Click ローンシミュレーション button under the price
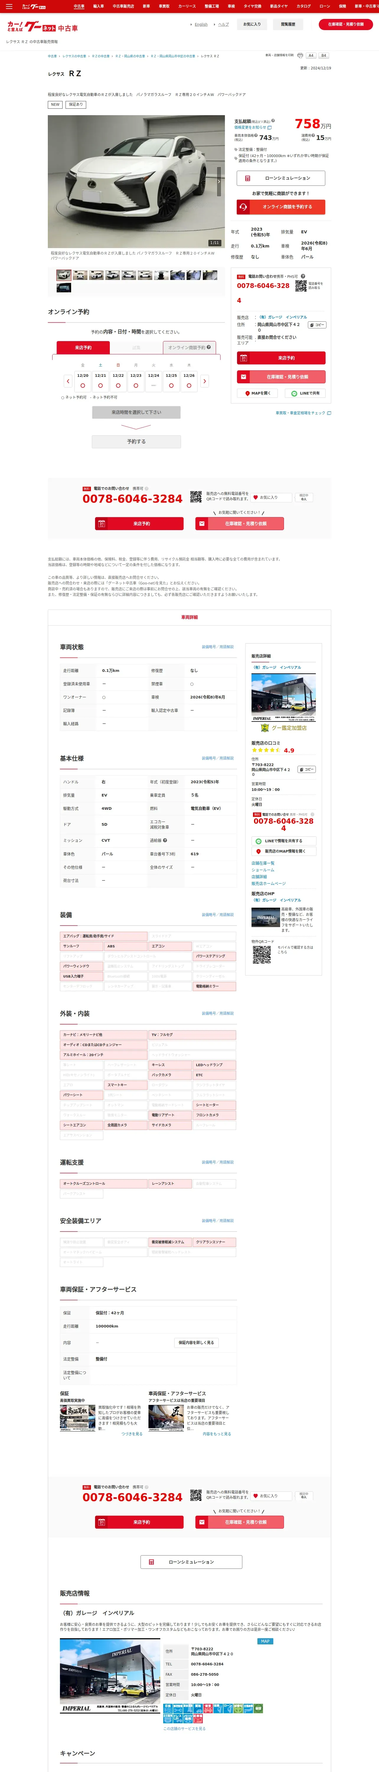This screenshot has width=379, height=1772. point(281,178)
